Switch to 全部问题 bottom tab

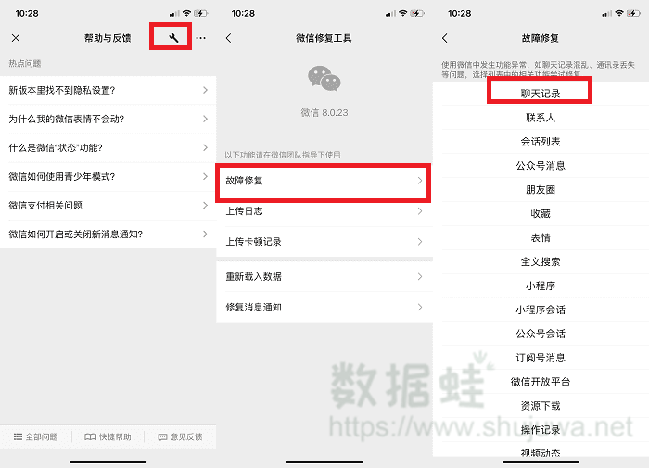(x=35, y=437)
